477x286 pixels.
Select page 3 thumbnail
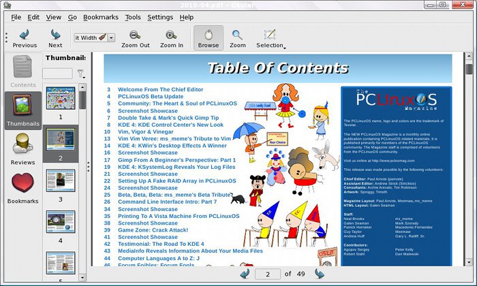[61, 180]
